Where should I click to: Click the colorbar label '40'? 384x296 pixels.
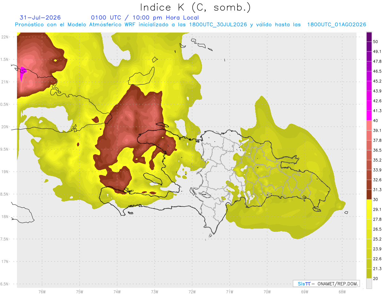click(x=376, y=120)
